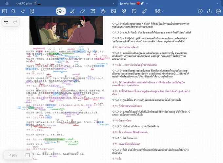
Task: Select the jp w/anime tab
Action: (x=132, y=3)
